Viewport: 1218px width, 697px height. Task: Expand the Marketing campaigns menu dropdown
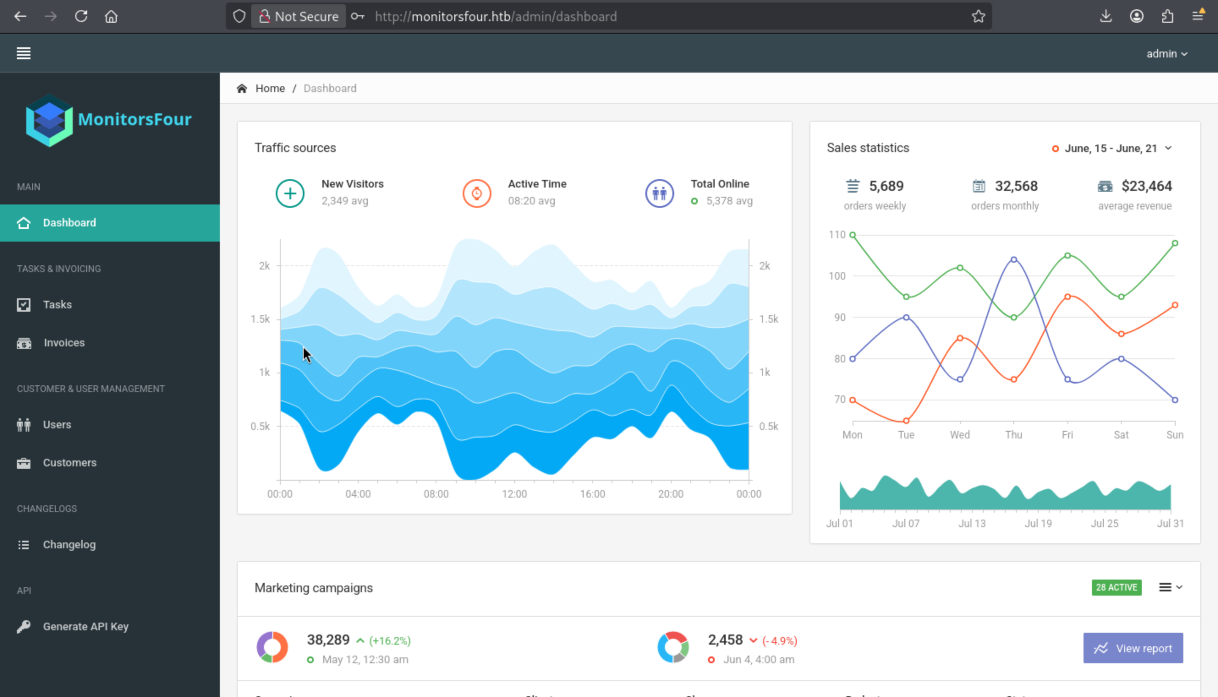pos(1170,587)
